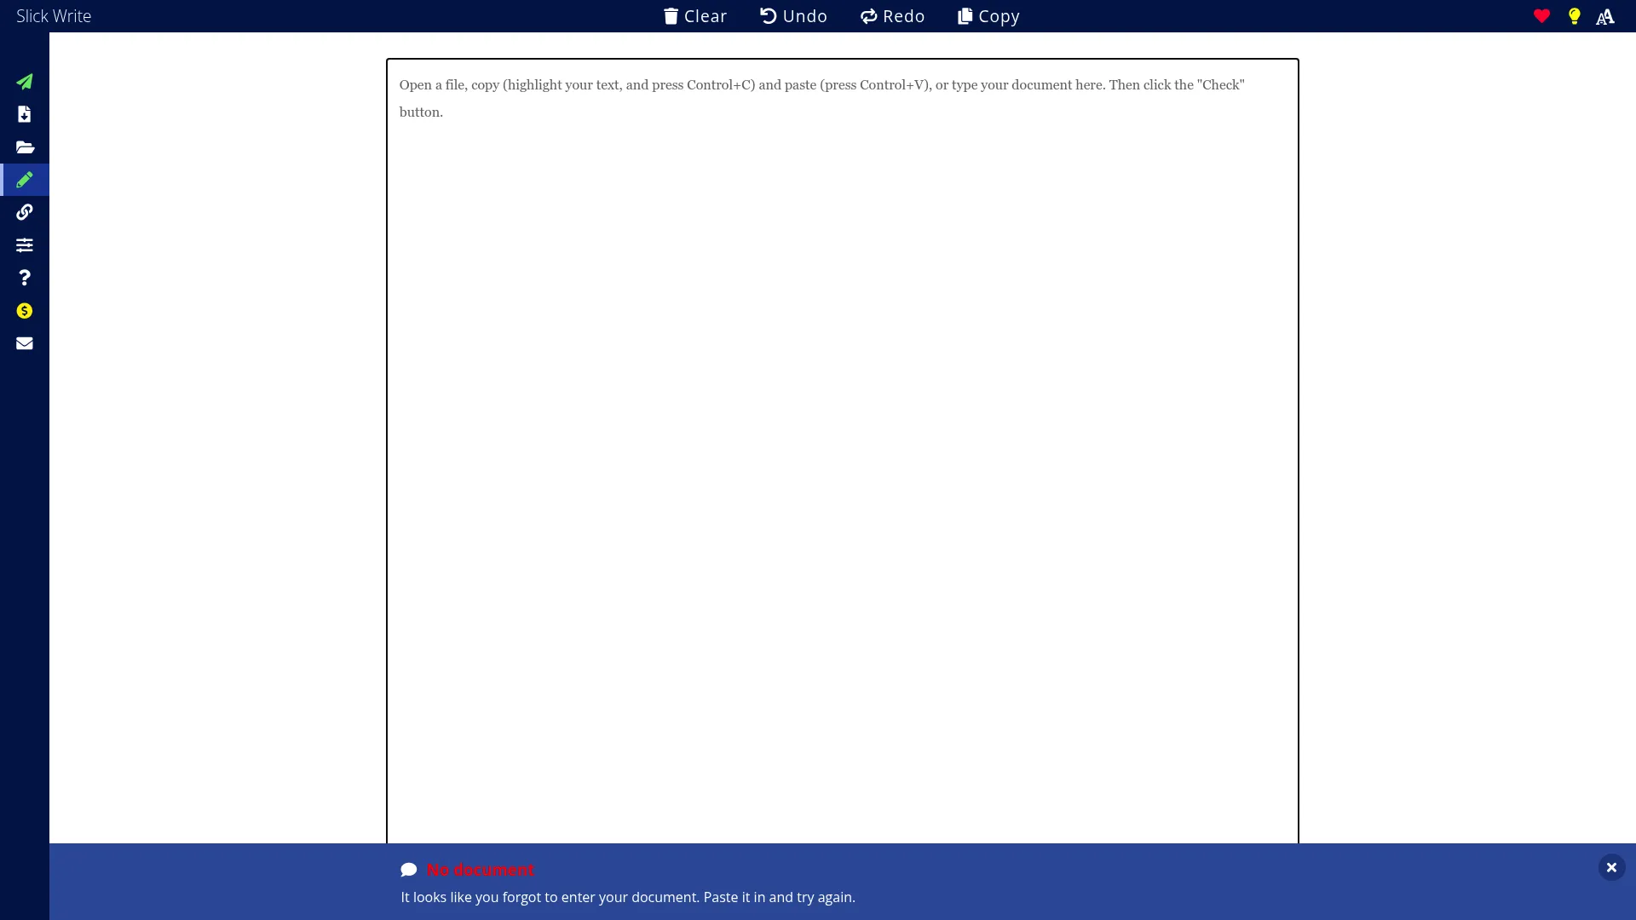
Task: Adjust text size with the AA icon
Action: click(1604, 16)
